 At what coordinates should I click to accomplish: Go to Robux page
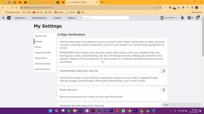pyautogui.click(x=71, y=18)
